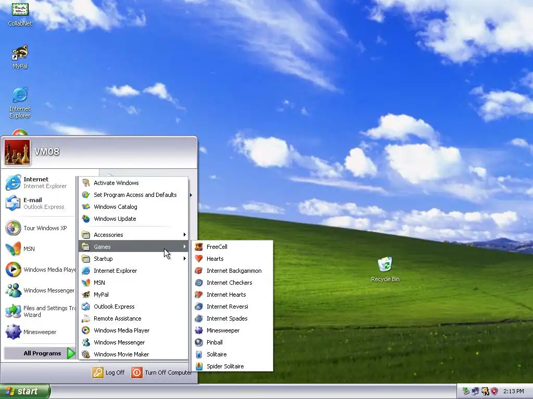Expand Set Program Access and Defaults arrow

click(191, 195)
